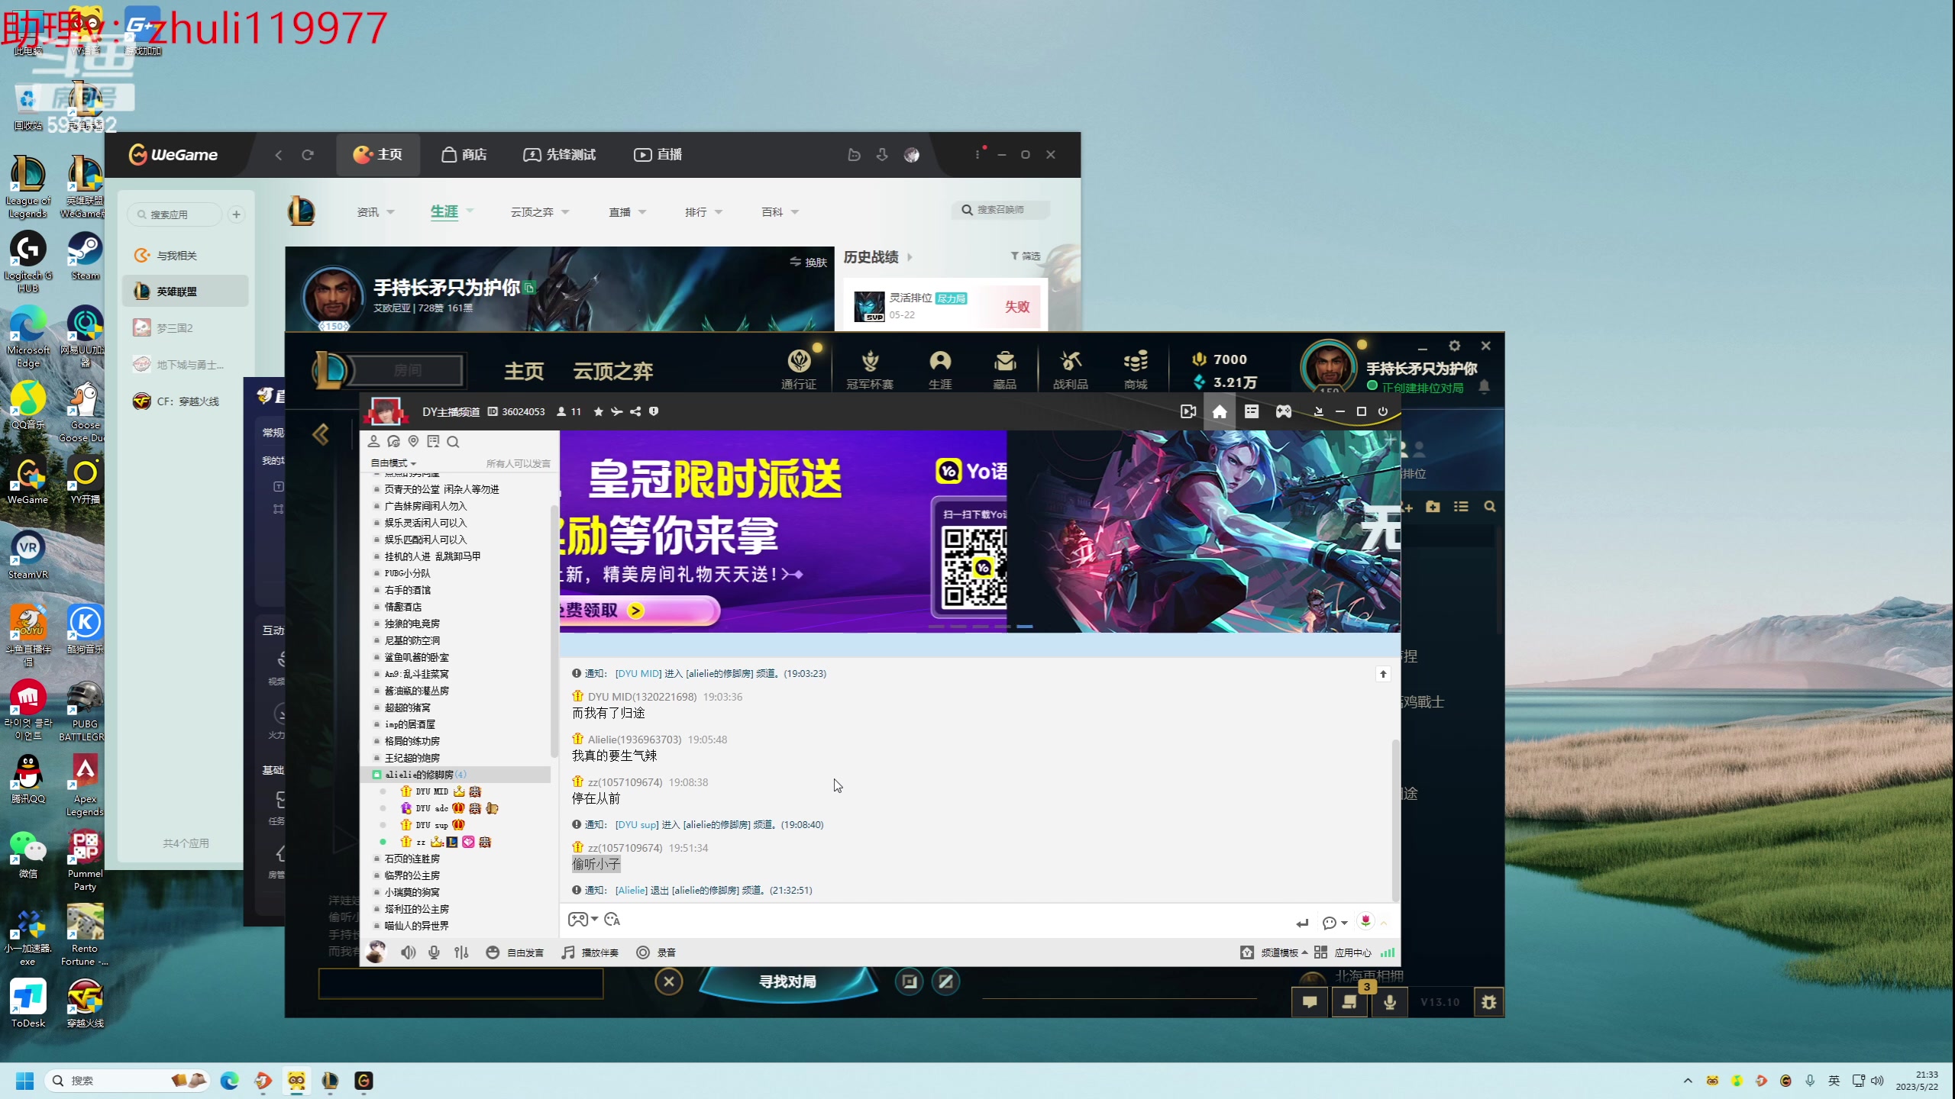Open Microsoft Edge from taskbar
Screen dimensions: 1955x1099
click(x=230, y=1081)
